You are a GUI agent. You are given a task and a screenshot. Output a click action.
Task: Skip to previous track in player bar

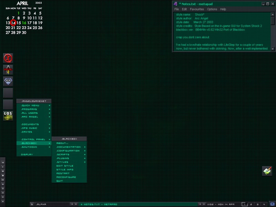3,162
